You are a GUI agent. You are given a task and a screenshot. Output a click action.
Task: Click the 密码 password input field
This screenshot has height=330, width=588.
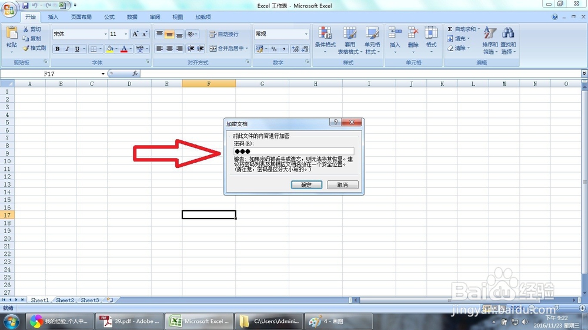(293, 151)
